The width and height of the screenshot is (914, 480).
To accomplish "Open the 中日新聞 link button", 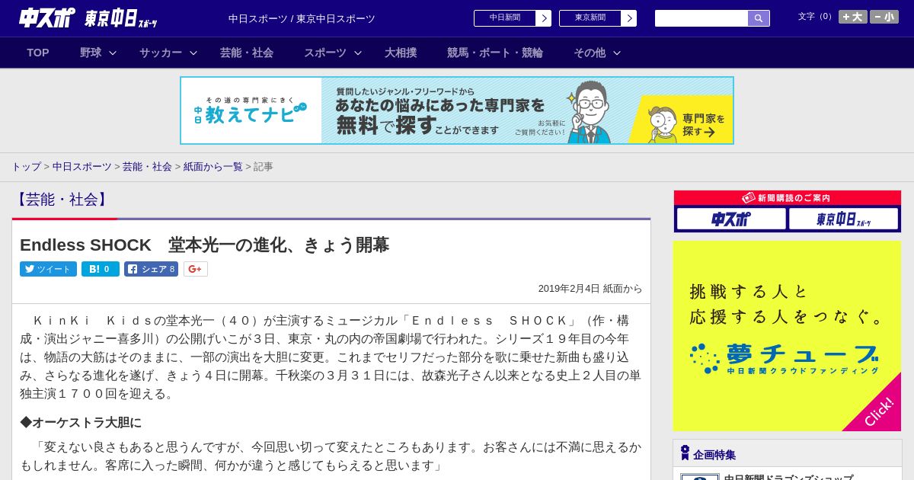I will (504, 18).
